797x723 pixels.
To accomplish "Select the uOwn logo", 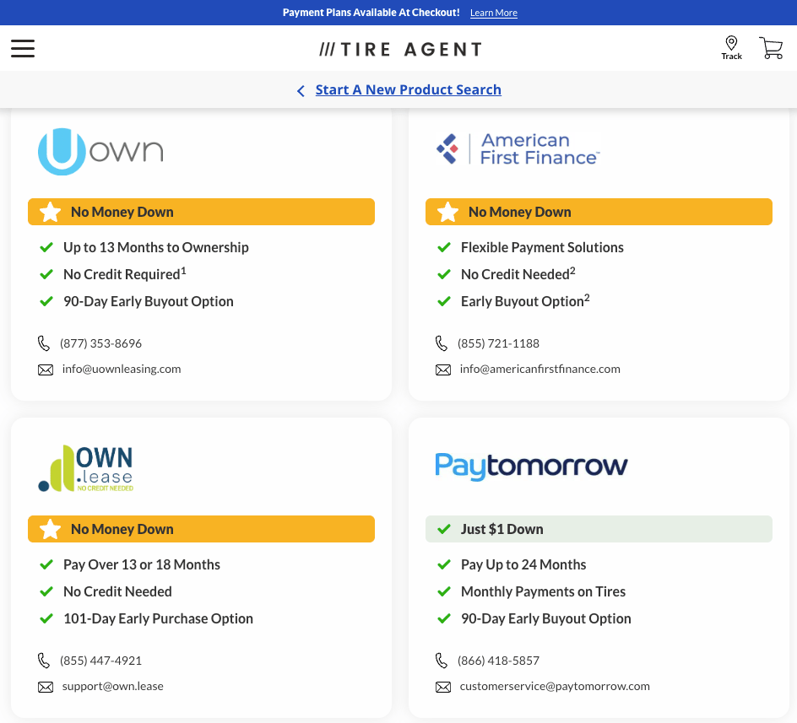I will pyautogui.click(x=100, y=152).
